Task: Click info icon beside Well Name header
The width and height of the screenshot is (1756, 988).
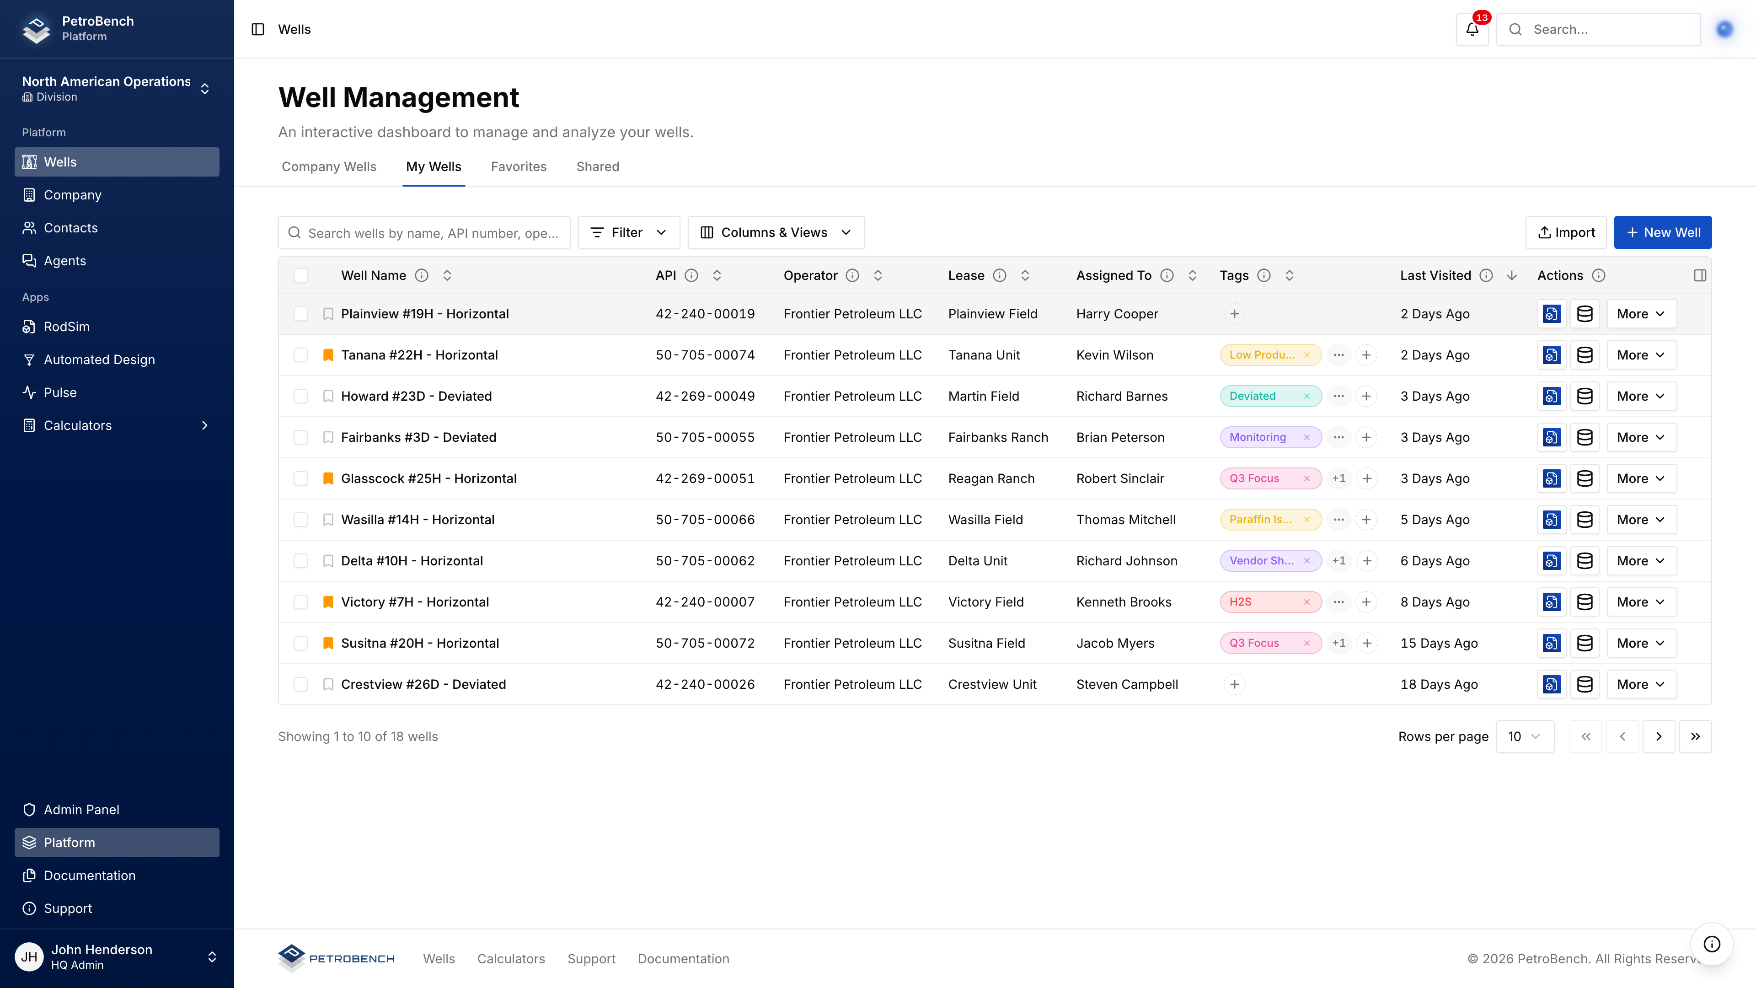Action: (x=422, y=275)
